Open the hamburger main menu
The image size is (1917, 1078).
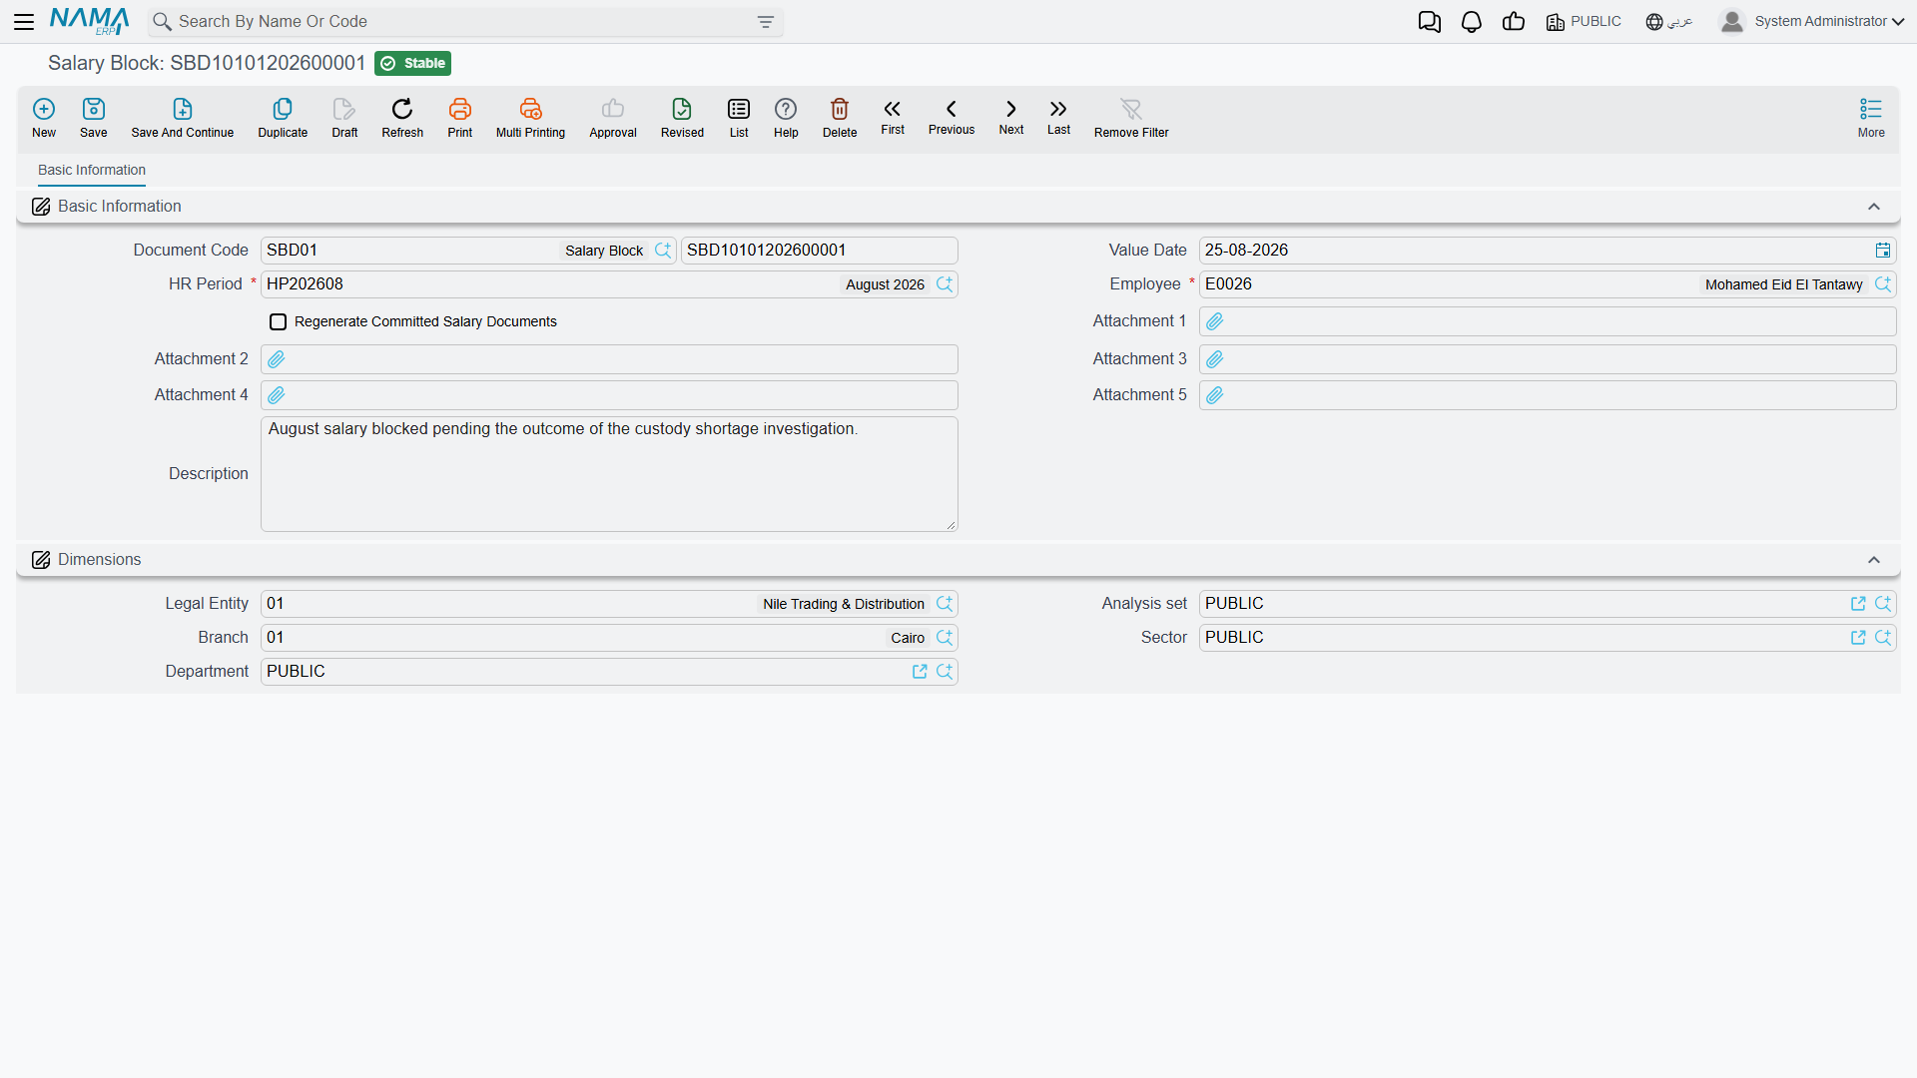click(24, 22)
